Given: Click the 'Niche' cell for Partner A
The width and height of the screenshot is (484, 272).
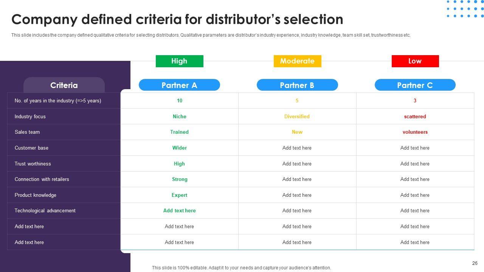Looking at the screenshot, I should (x=179, y=116).
